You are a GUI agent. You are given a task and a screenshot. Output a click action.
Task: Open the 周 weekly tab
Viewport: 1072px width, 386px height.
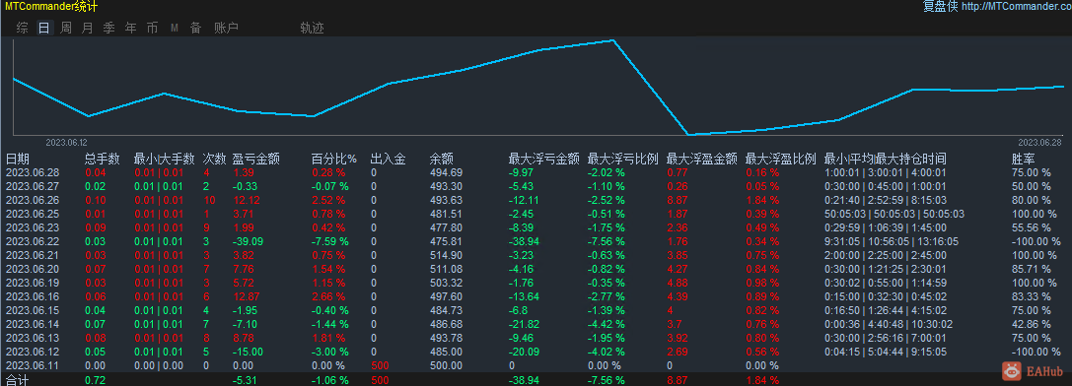point(66,28)
